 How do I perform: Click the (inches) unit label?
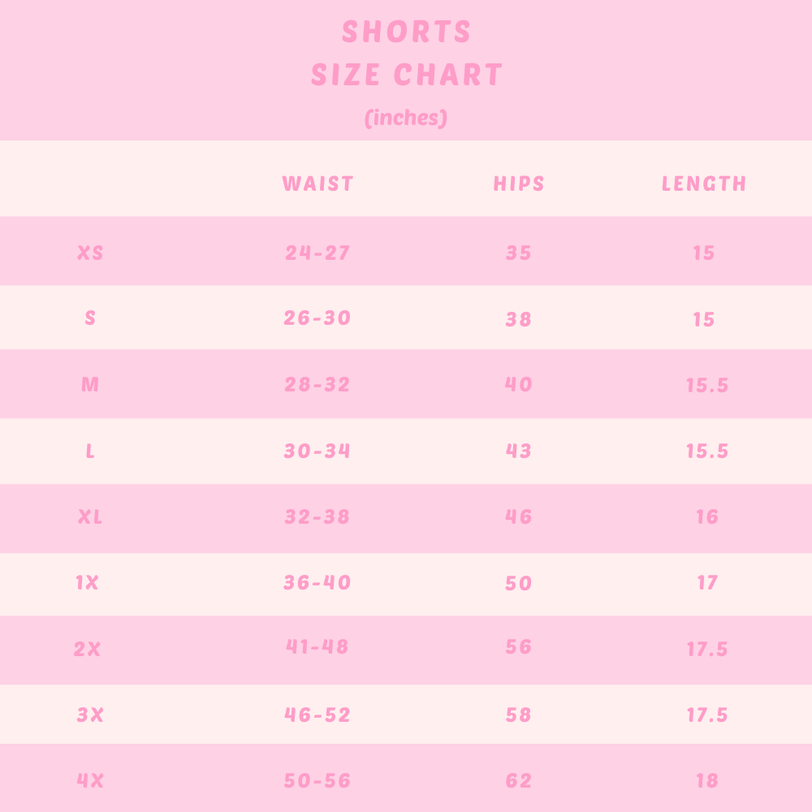coord(406,118)
